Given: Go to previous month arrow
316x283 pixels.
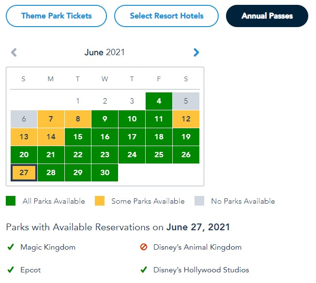Looking at the screenshot, I should pos(14,52).
